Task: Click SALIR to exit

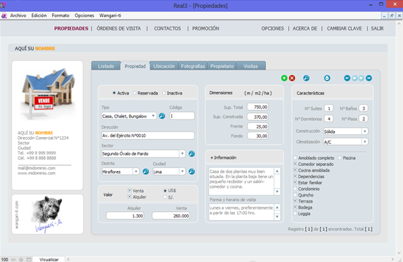Action: (x=377, y=28)
